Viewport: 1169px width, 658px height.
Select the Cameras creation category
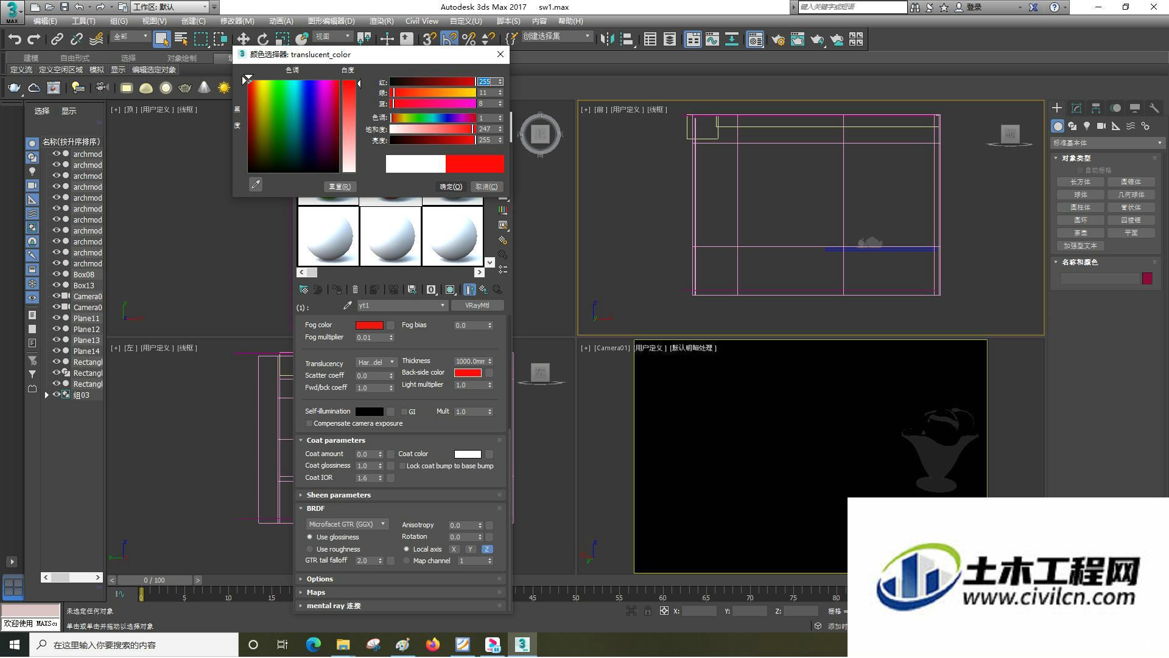[1101, 126]
